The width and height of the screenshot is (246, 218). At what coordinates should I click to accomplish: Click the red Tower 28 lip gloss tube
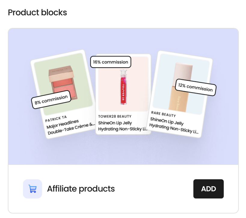(x=123, y=87)
